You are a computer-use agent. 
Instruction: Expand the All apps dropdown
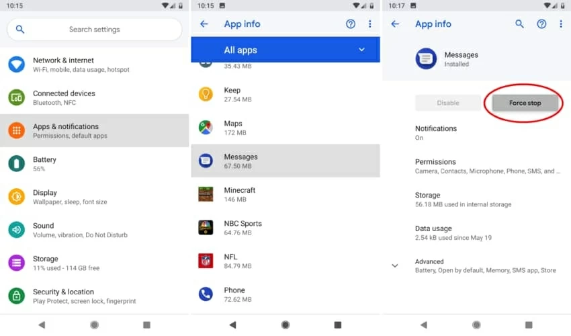click(361, 50)
